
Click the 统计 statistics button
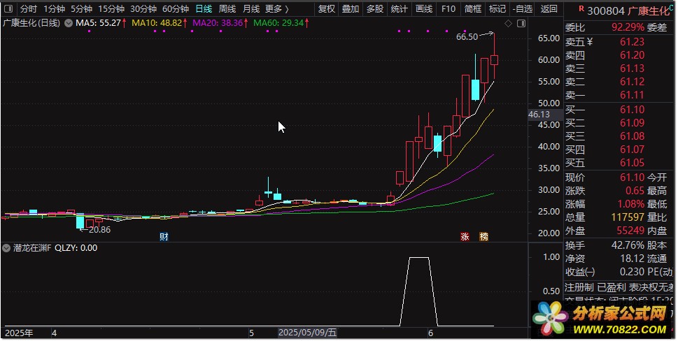[399, 8]
